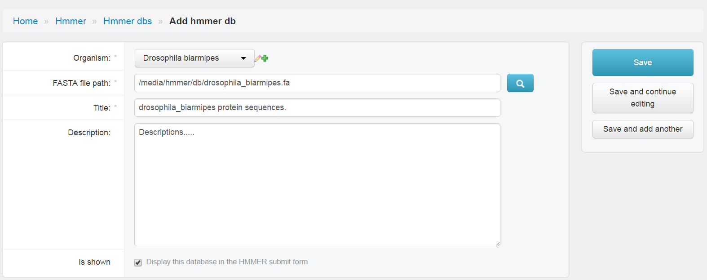Grab the Description textarea resize handle
This screenshot has height=280, width=707.
click(497, 243)
